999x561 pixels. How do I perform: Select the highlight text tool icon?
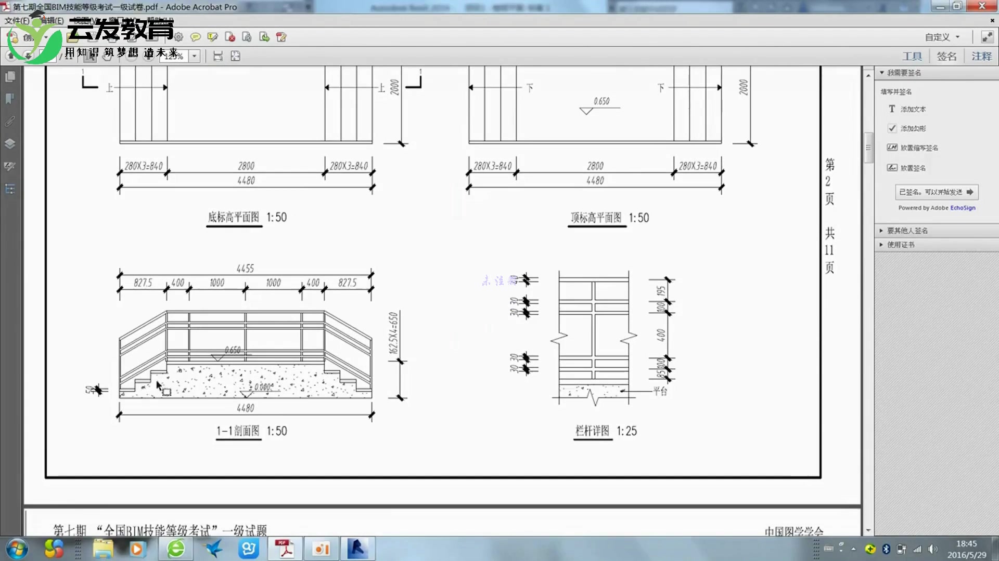tap(212, 37)
